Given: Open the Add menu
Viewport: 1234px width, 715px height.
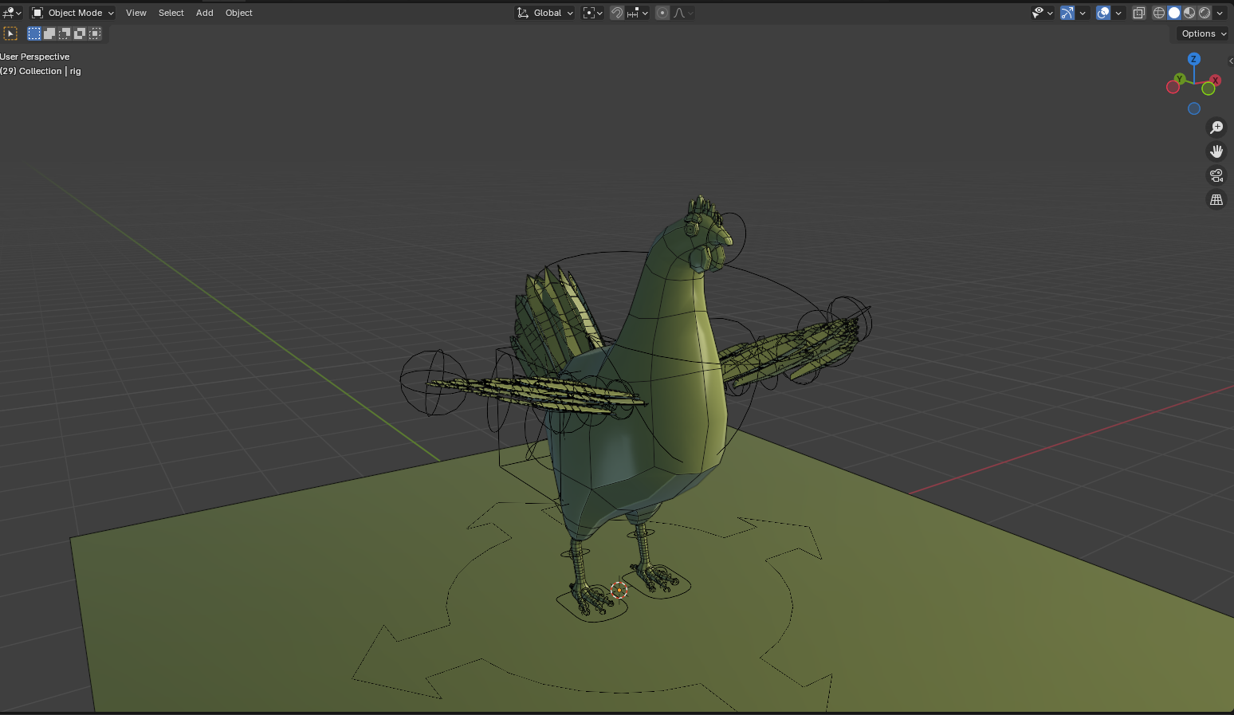Looking at the screenshot, I should point(205,13).
